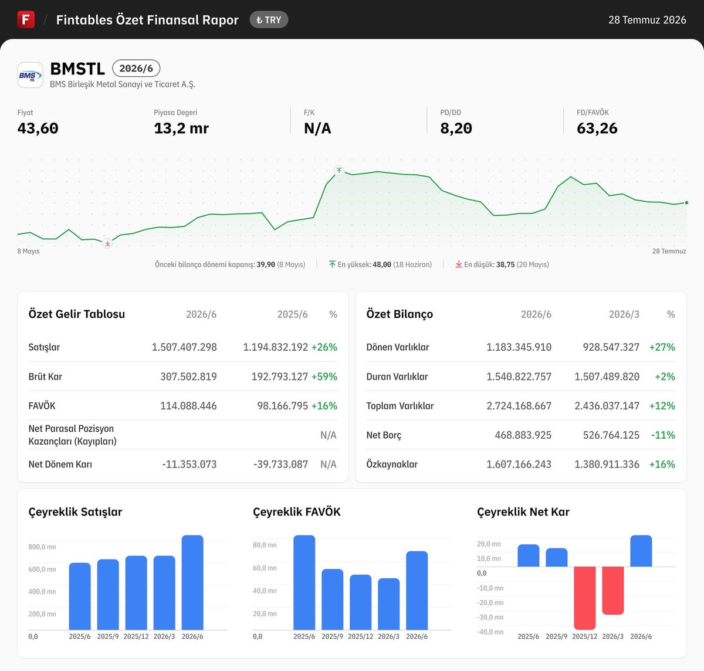Click the Çeyreklik FAVÖK chart title

coord(297,512)
